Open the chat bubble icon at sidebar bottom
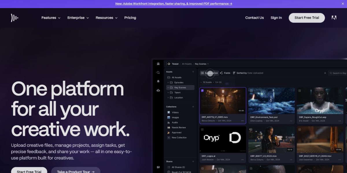347x173 pixels. 158,167
